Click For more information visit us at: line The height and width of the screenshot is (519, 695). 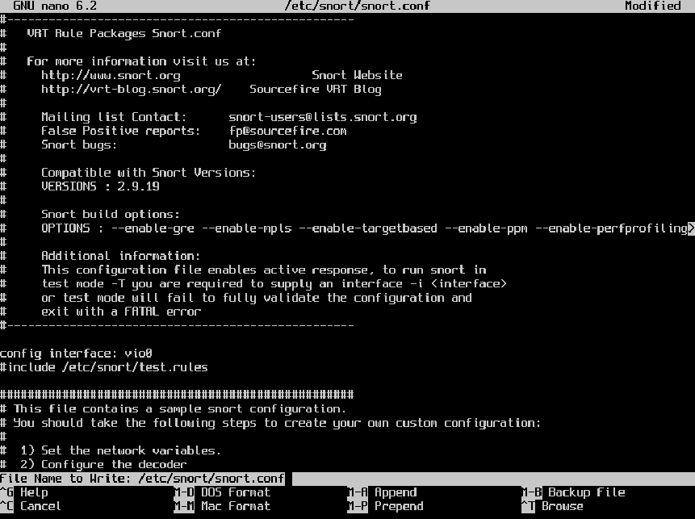[x=141, y=61]
